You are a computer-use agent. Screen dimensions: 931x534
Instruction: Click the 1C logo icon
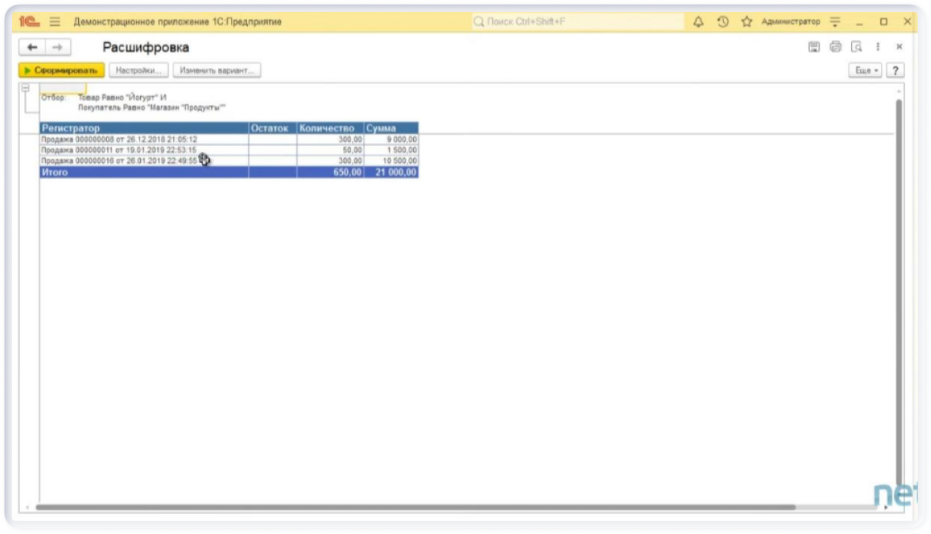coord(30,22)
